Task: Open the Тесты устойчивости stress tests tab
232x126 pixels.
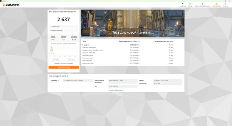Action: [x=202, y=5]
